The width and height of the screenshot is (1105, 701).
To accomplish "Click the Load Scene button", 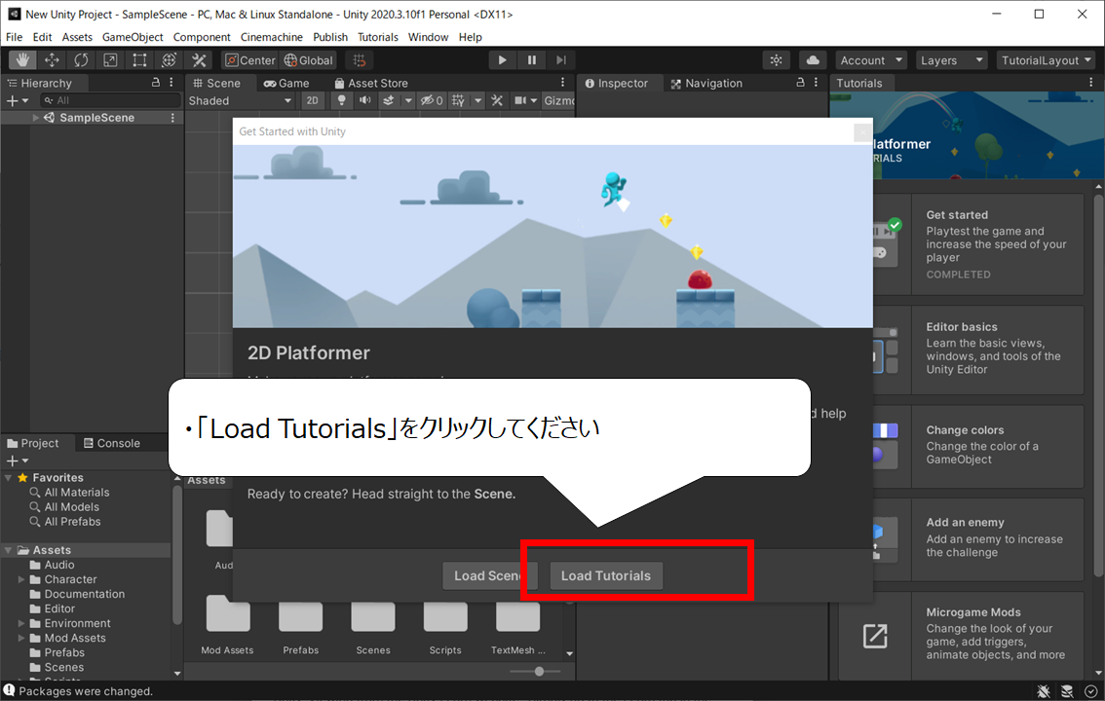I will 490,575.
